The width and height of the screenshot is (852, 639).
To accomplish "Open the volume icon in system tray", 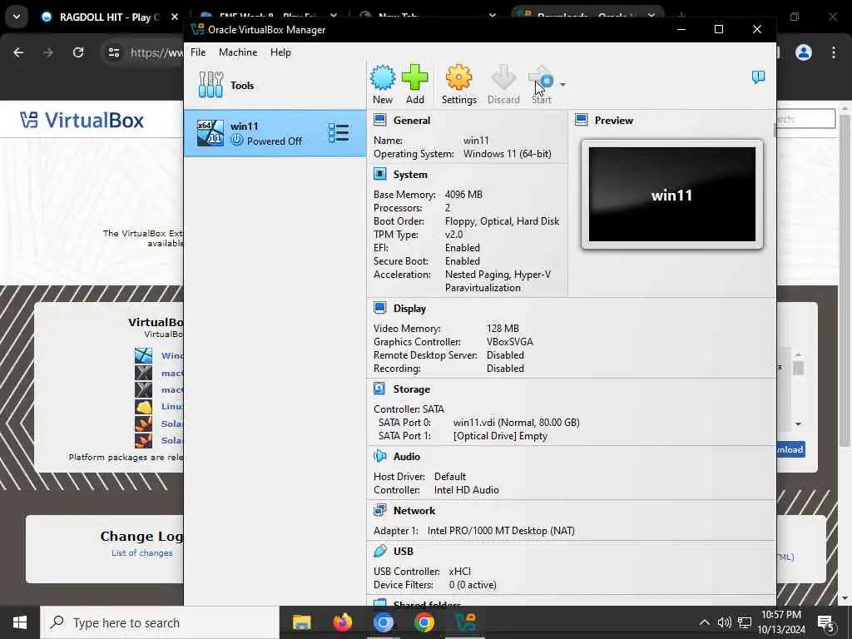I will coord(724,622).
